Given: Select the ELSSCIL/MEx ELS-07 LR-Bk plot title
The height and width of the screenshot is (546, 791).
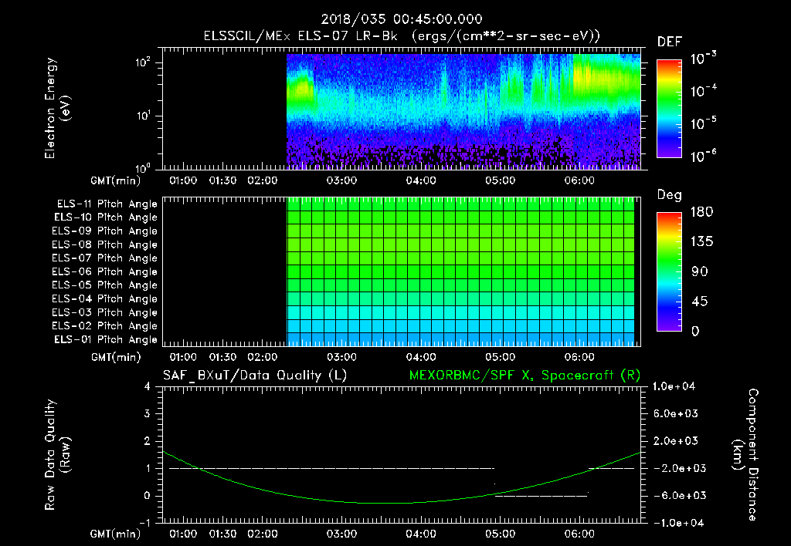Looking at the screenshot, I should point(402,36).
